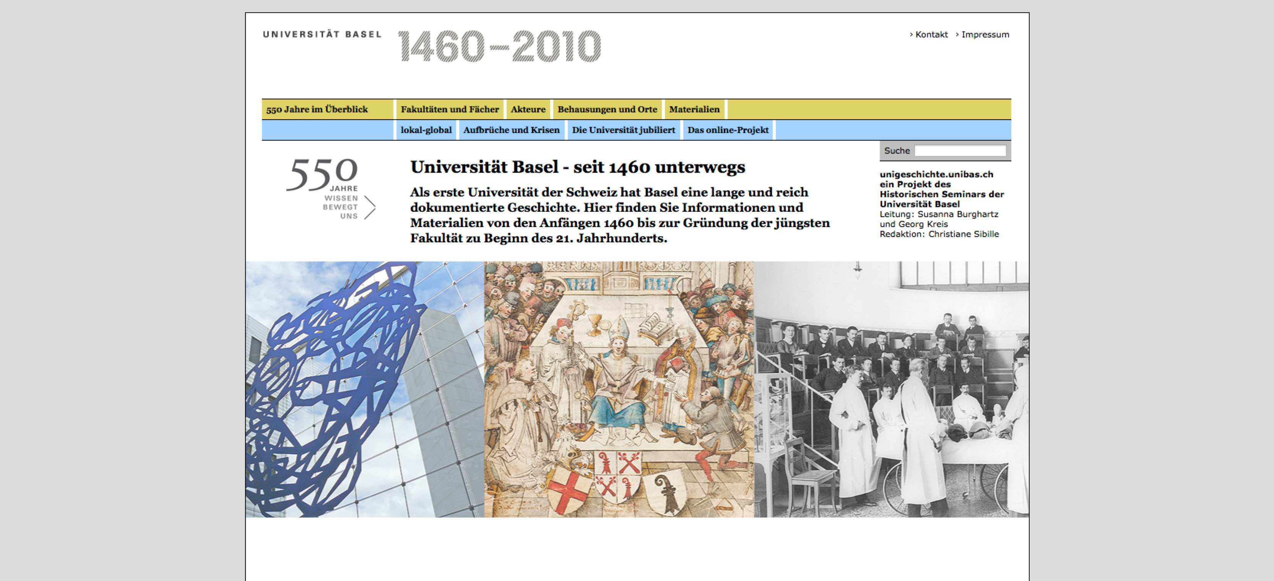The height and width of the screenshot is (581, 1274).
Task: Click the Das online-Projekt link
Action: pos(728,130)
